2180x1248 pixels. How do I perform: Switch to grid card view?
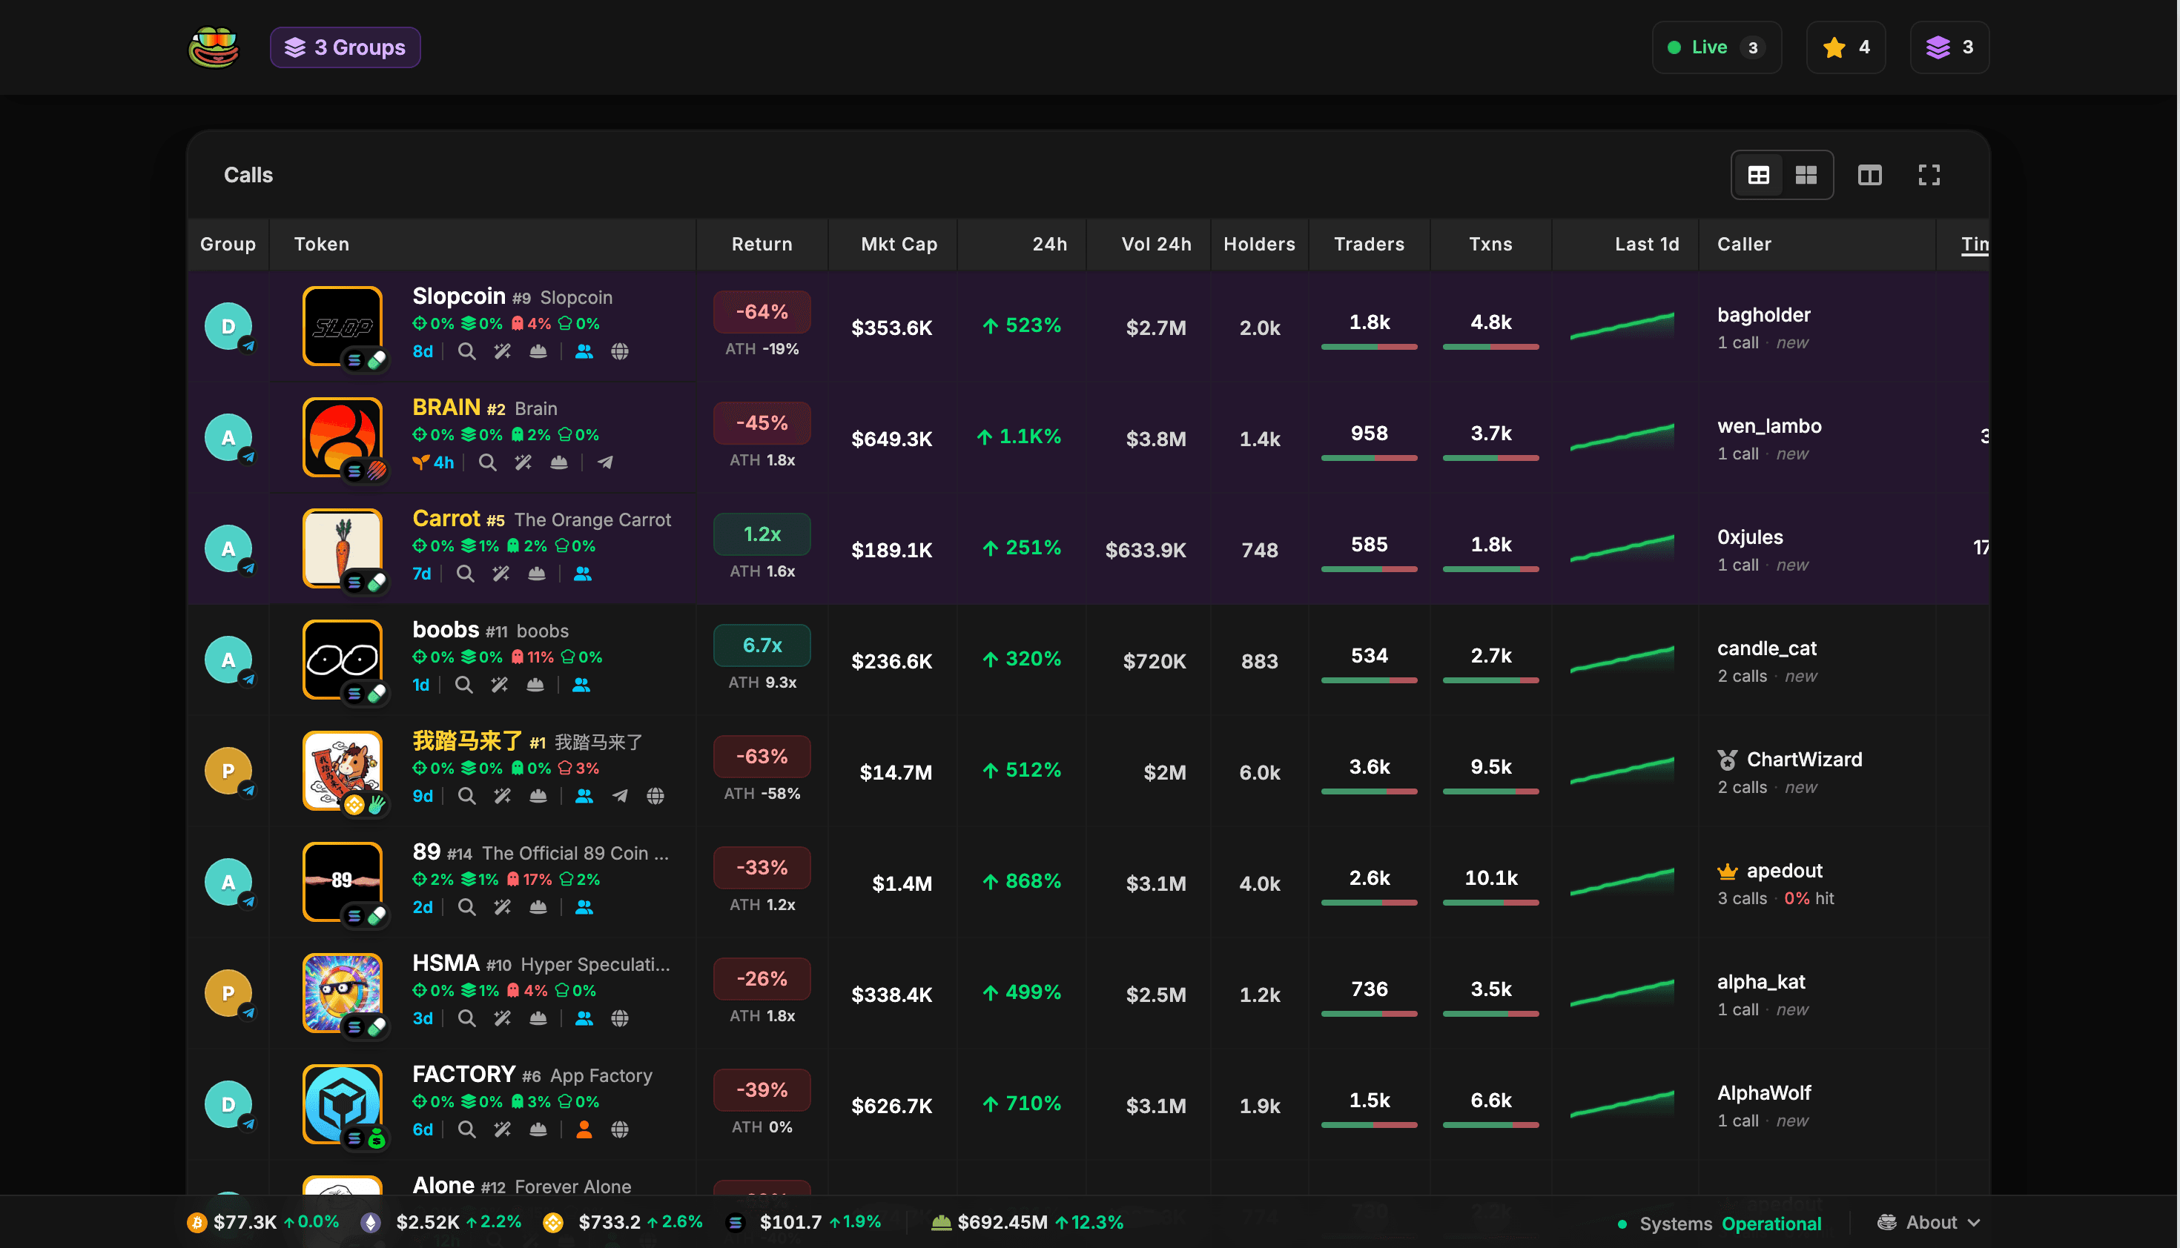[x=1806, y=175]
